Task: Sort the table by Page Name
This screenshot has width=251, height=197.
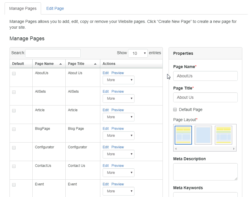Action: (49, 64)
